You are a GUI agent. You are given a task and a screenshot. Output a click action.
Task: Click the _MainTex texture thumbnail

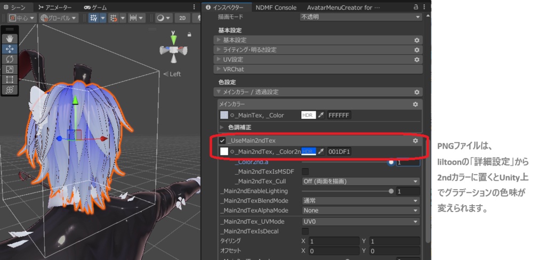click(224, 115)
